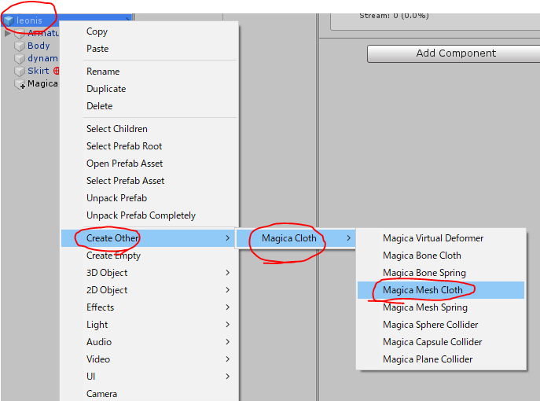The width and height of the screenshot is (540, 401).
Task: Open the Video submenu
Action: pos(150,359)
